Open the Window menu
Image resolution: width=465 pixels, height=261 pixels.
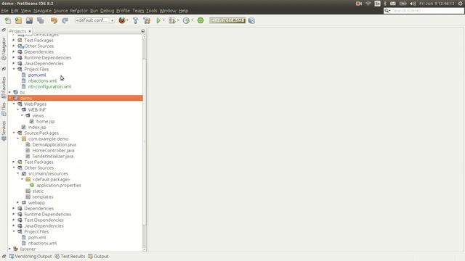pyautogui.click(x=168, y=11)
